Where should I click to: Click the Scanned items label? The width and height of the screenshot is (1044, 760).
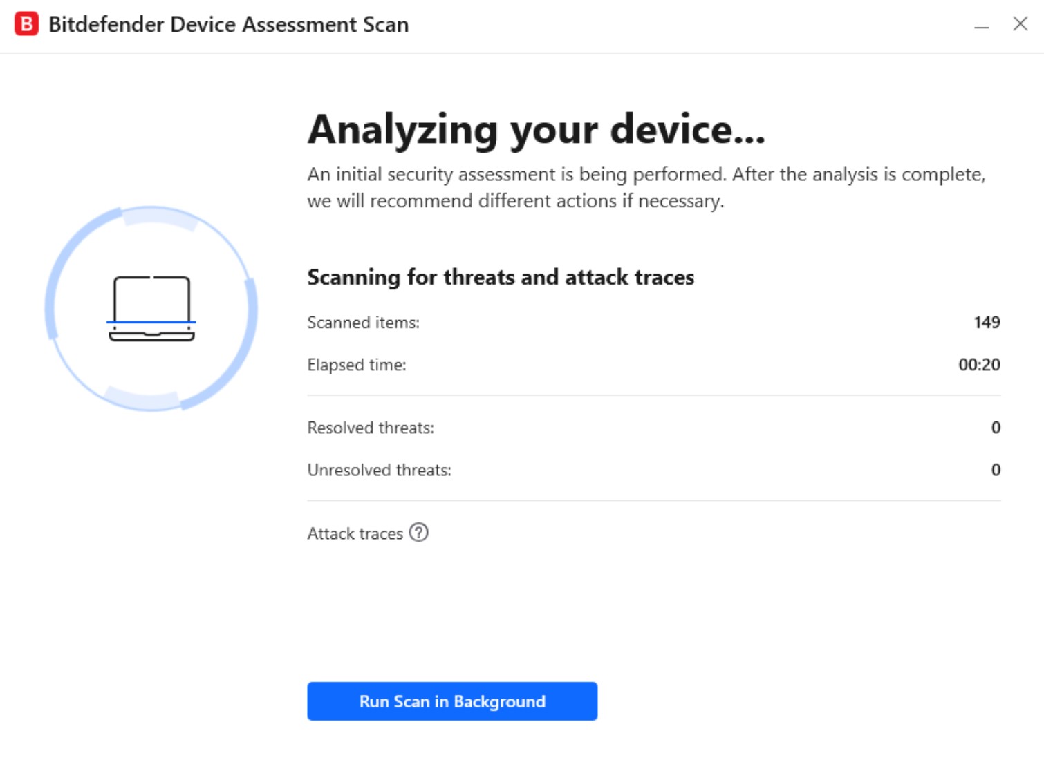364,323
